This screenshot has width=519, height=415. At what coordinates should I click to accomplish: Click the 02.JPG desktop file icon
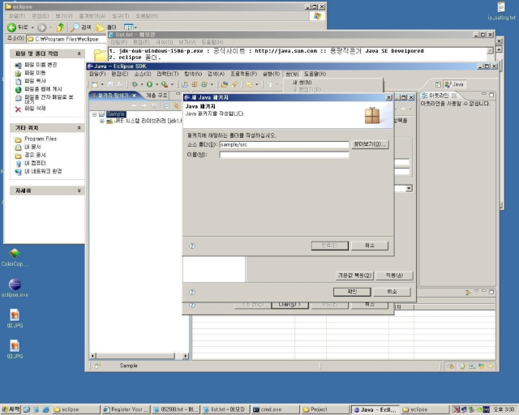tap(15, 319)
